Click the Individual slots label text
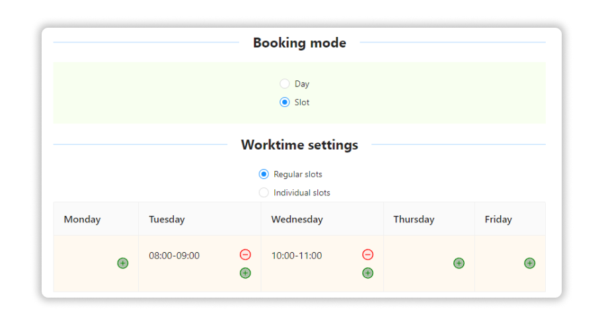This screenshot has width=604, height=326. 302,193
